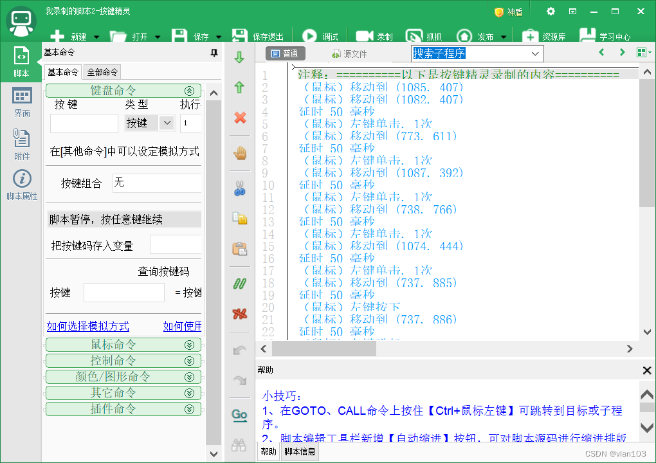Click the 按键 key input field
656x463 pixels.
point(84,123)
